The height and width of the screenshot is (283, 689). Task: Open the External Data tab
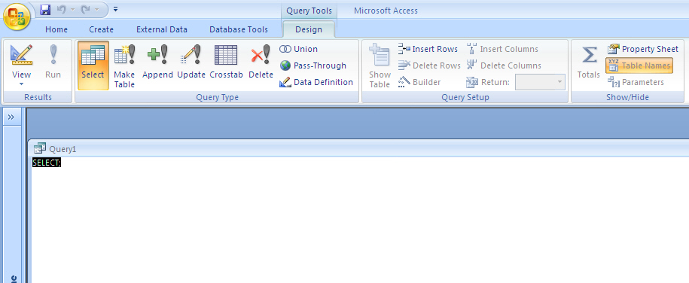(162, 29)
